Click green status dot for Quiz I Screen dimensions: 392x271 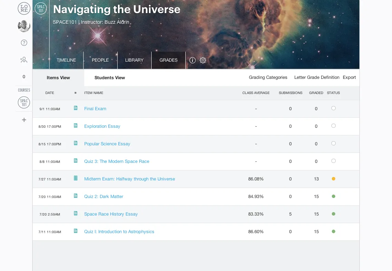[x=334, y=231]
